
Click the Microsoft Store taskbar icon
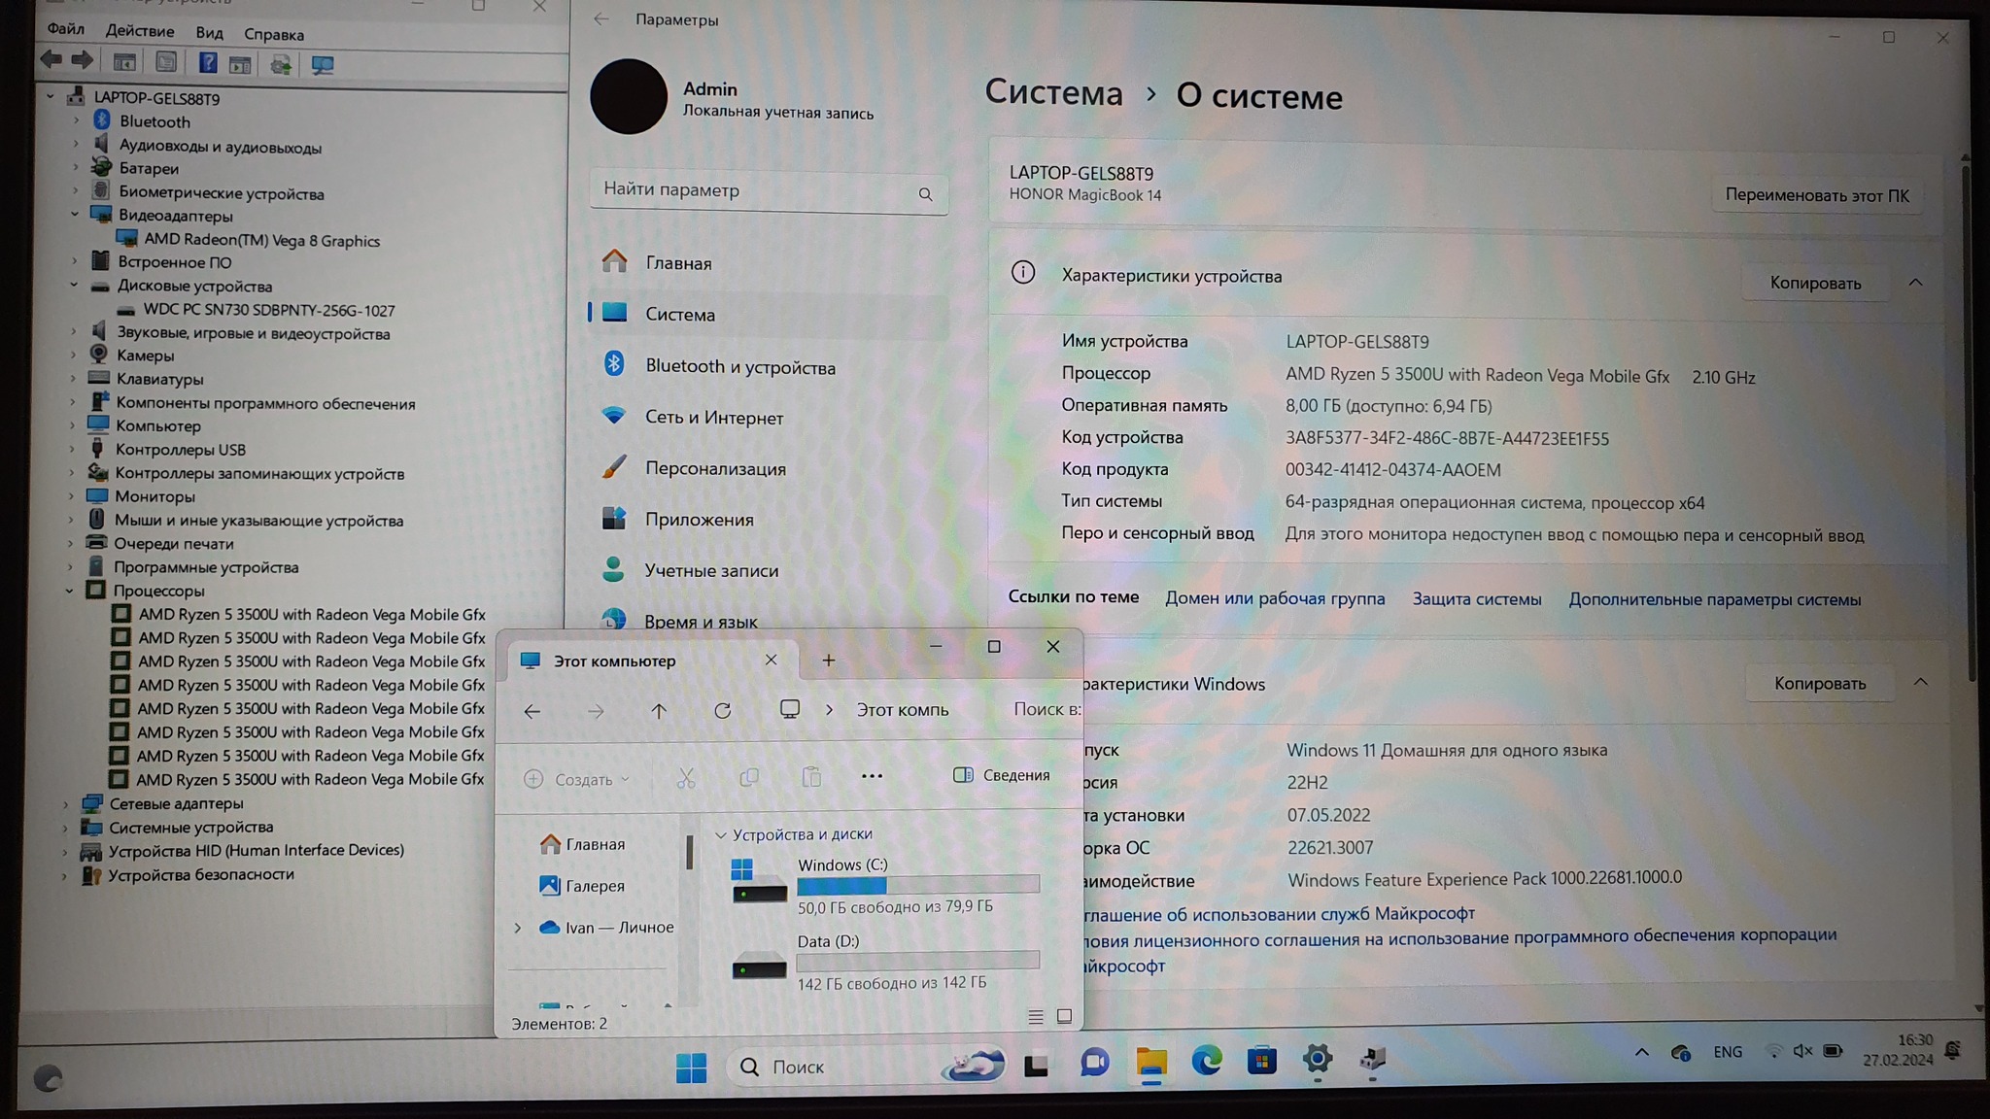pos(1261,1061)
